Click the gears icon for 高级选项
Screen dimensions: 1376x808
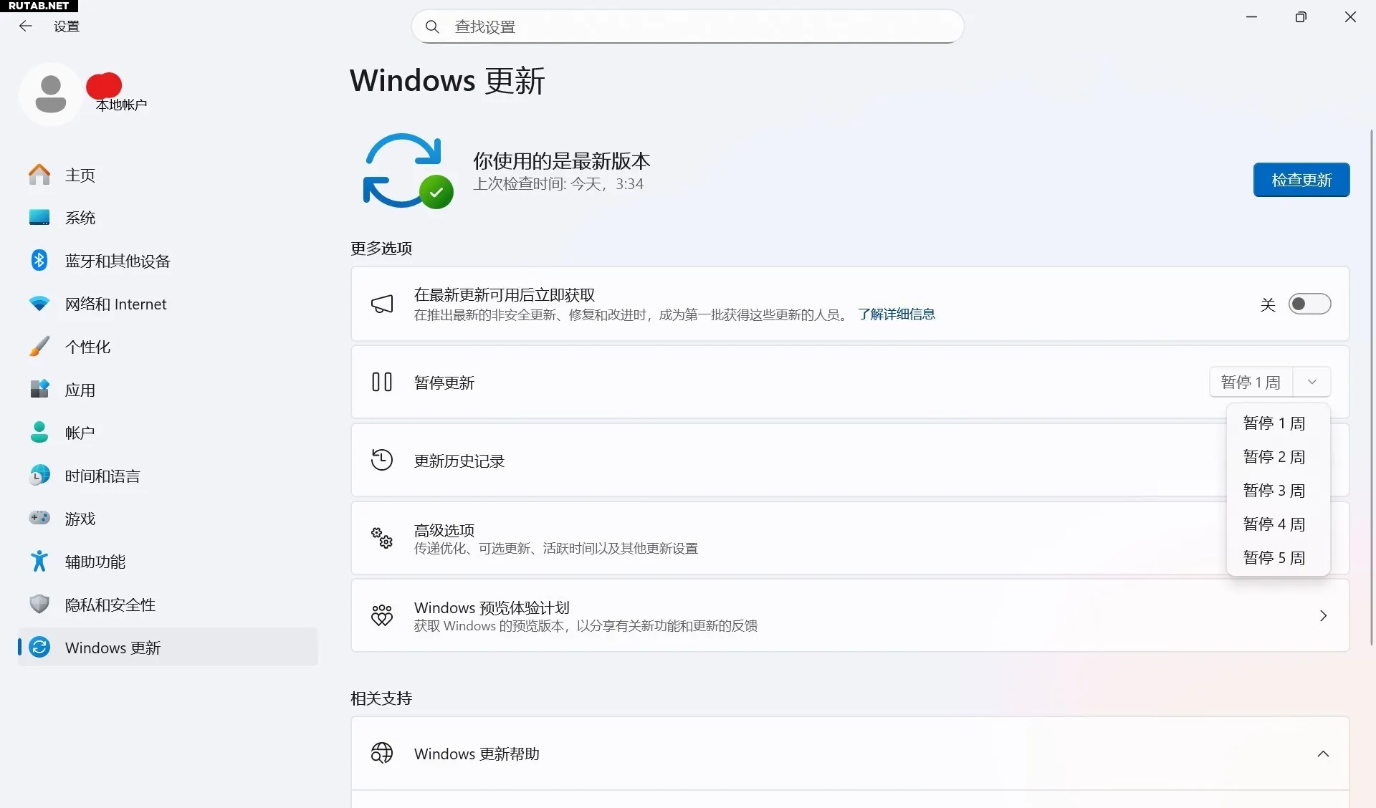pos(382,538)
